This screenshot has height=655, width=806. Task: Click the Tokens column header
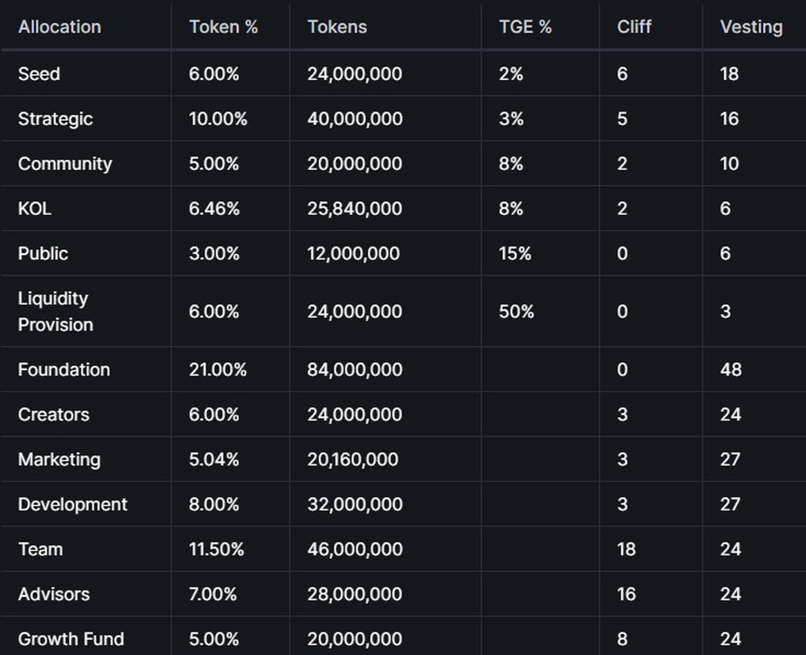tap(337, 27)
